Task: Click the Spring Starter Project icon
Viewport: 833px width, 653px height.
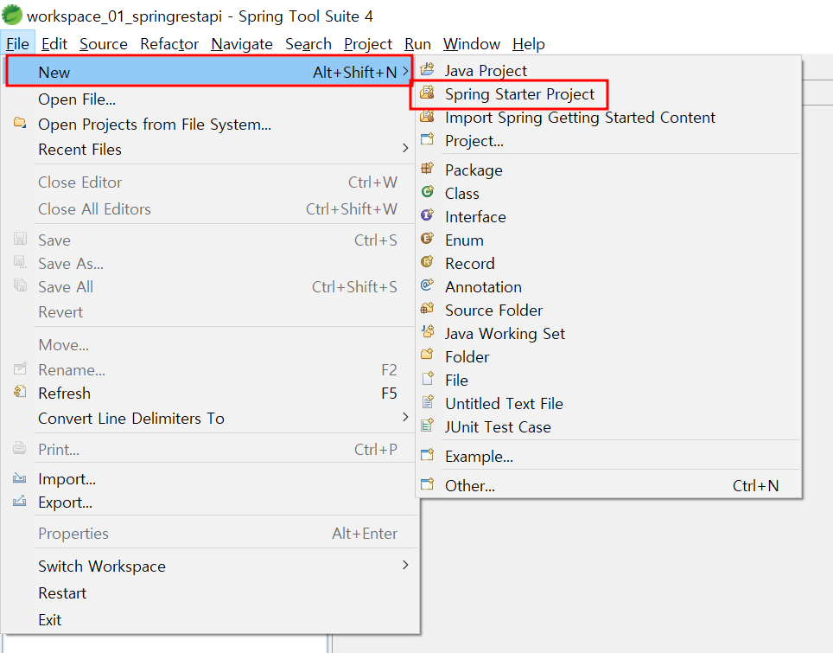Action: coord(428,93)
